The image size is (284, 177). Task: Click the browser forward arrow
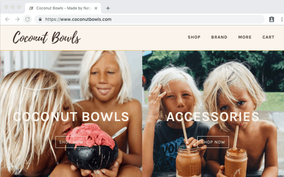pyautogui.click(x=17, y=19)
